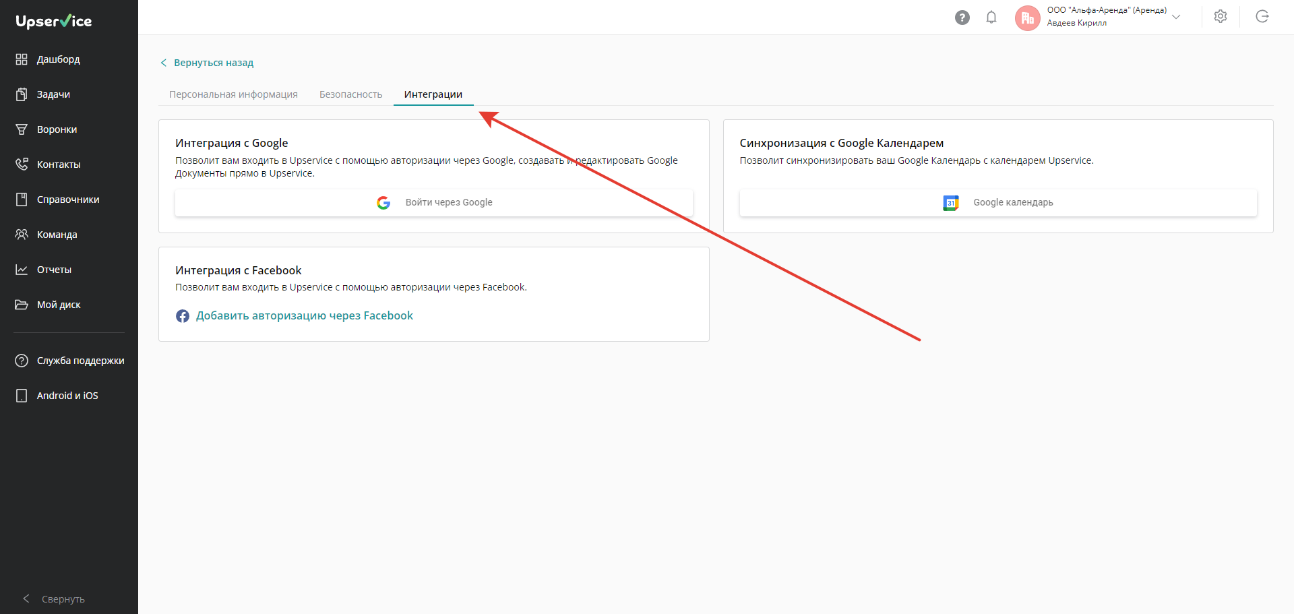Click the Контакты phone icon

[22, 164]
